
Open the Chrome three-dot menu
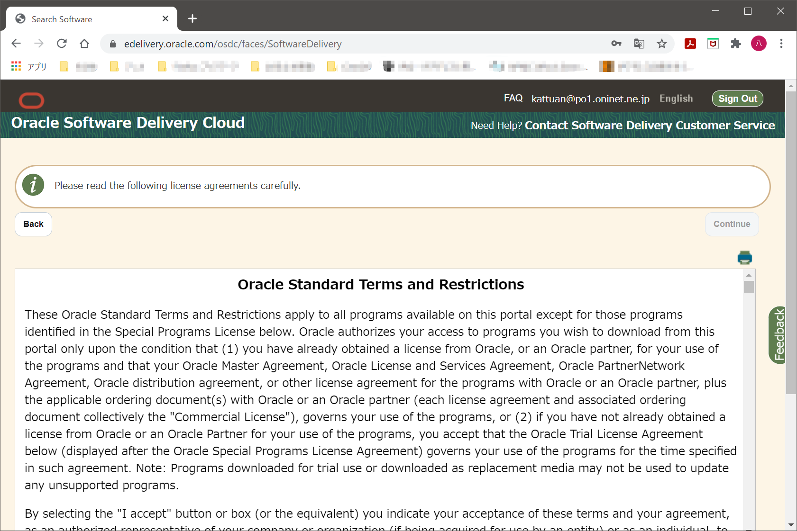(x=781, y=44)
